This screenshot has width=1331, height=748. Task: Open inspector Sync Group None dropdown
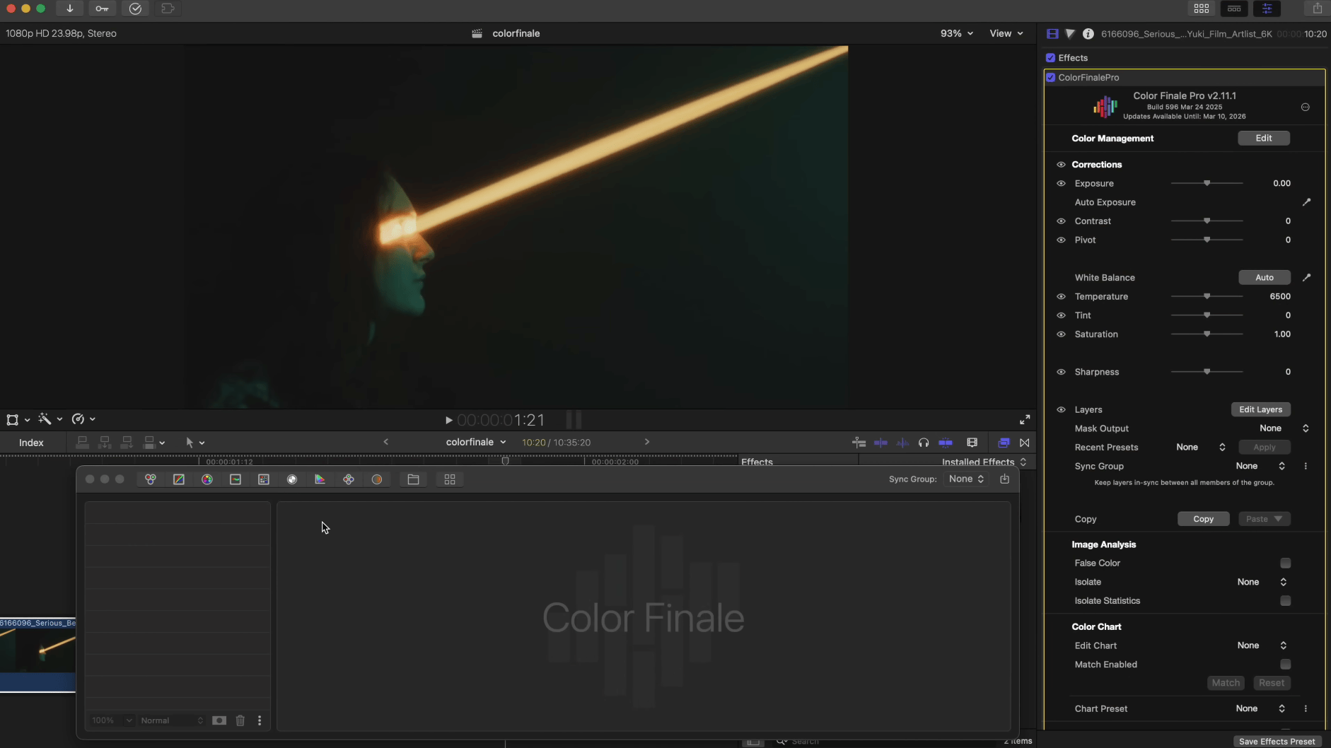point(1260,466)
